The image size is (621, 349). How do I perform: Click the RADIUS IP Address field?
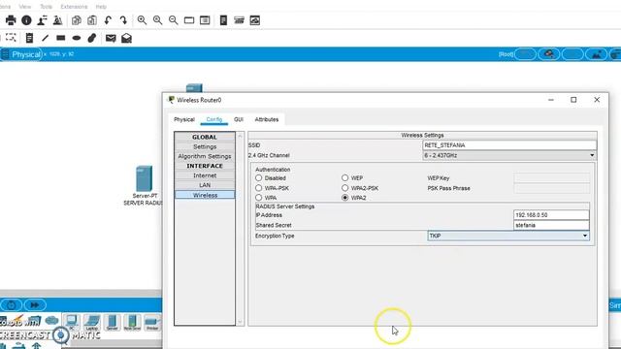point(551,215)
